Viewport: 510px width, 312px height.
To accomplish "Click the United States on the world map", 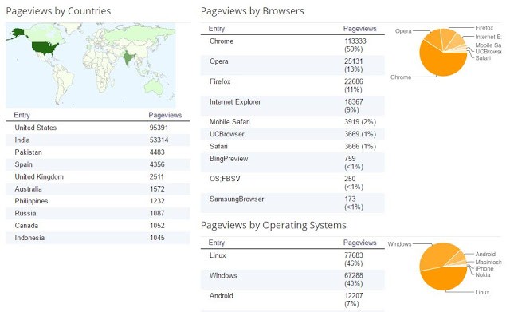I will (x=45, y=48).
